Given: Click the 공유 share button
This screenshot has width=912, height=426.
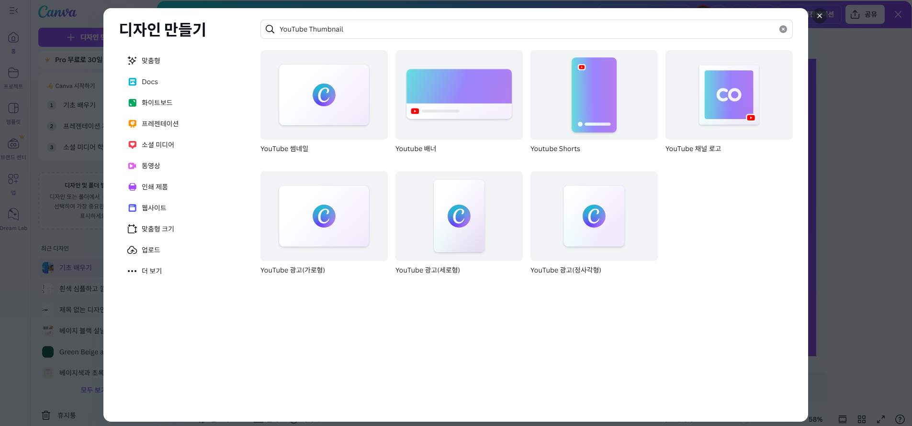Looking at the screenshot, I should 865,14.
